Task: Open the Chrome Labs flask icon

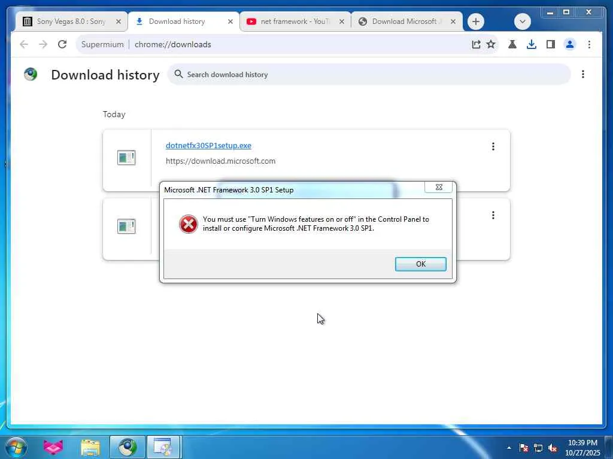Action: (x=512, y=44)
